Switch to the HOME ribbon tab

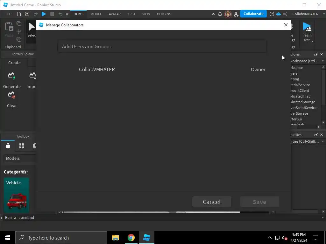pyautogui.click(x=78, y=14)
